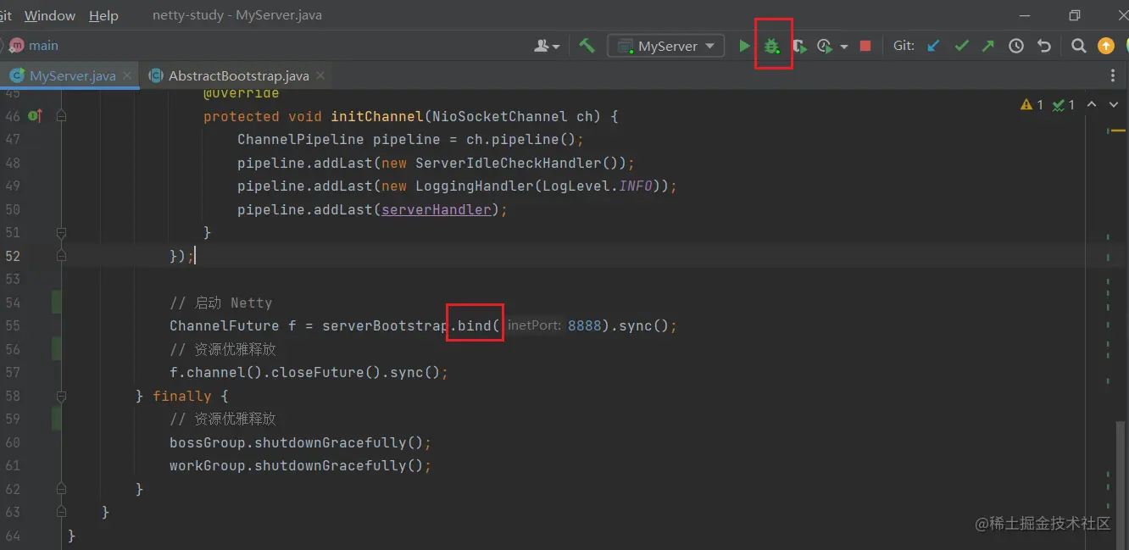Open Search Everywhere magnifier icon
This screenshot has height=550, width=1129.
(x=1078, y=46)
